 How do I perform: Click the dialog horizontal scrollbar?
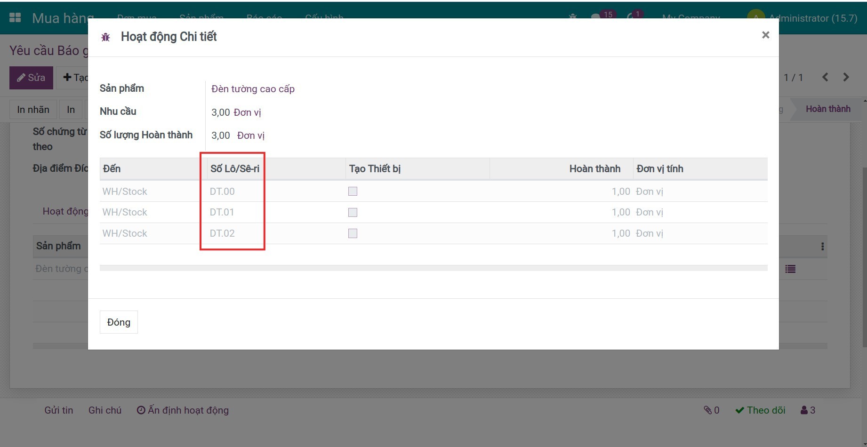(x=433, y=268)
